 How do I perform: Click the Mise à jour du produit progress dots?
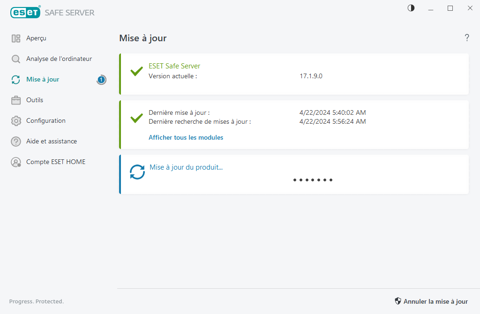coord(313,180)
